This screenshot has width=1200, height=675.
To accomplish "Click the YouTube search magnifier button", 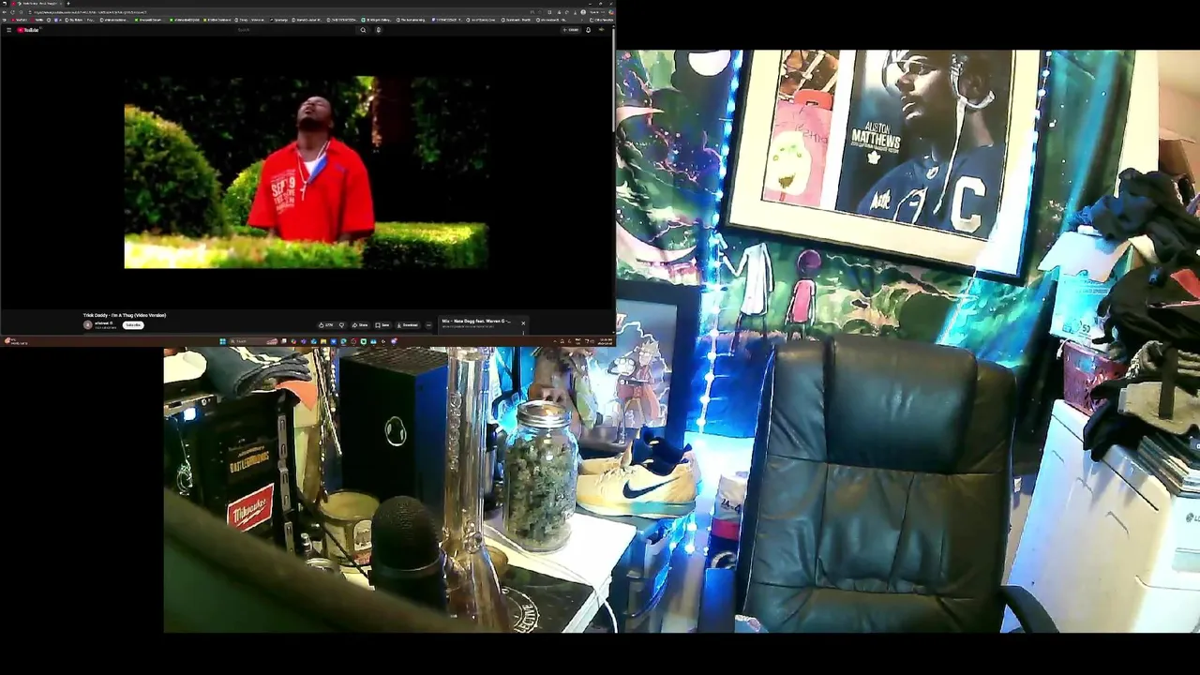I will click(363, 30).
